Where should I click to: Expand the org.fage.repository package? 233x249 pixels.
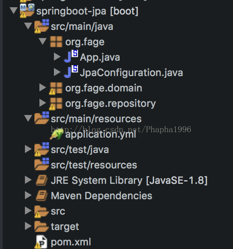(x=43, y=103)
